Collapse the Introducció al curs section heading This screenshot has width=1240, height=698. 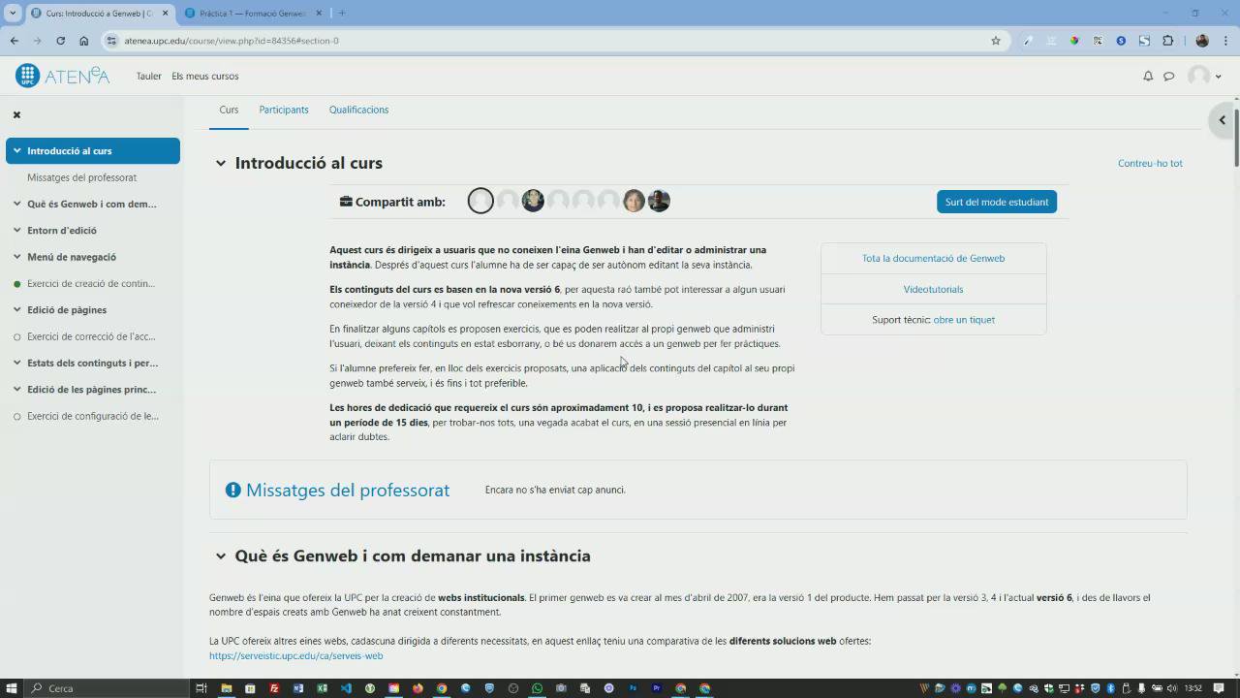tap(220, 163)
